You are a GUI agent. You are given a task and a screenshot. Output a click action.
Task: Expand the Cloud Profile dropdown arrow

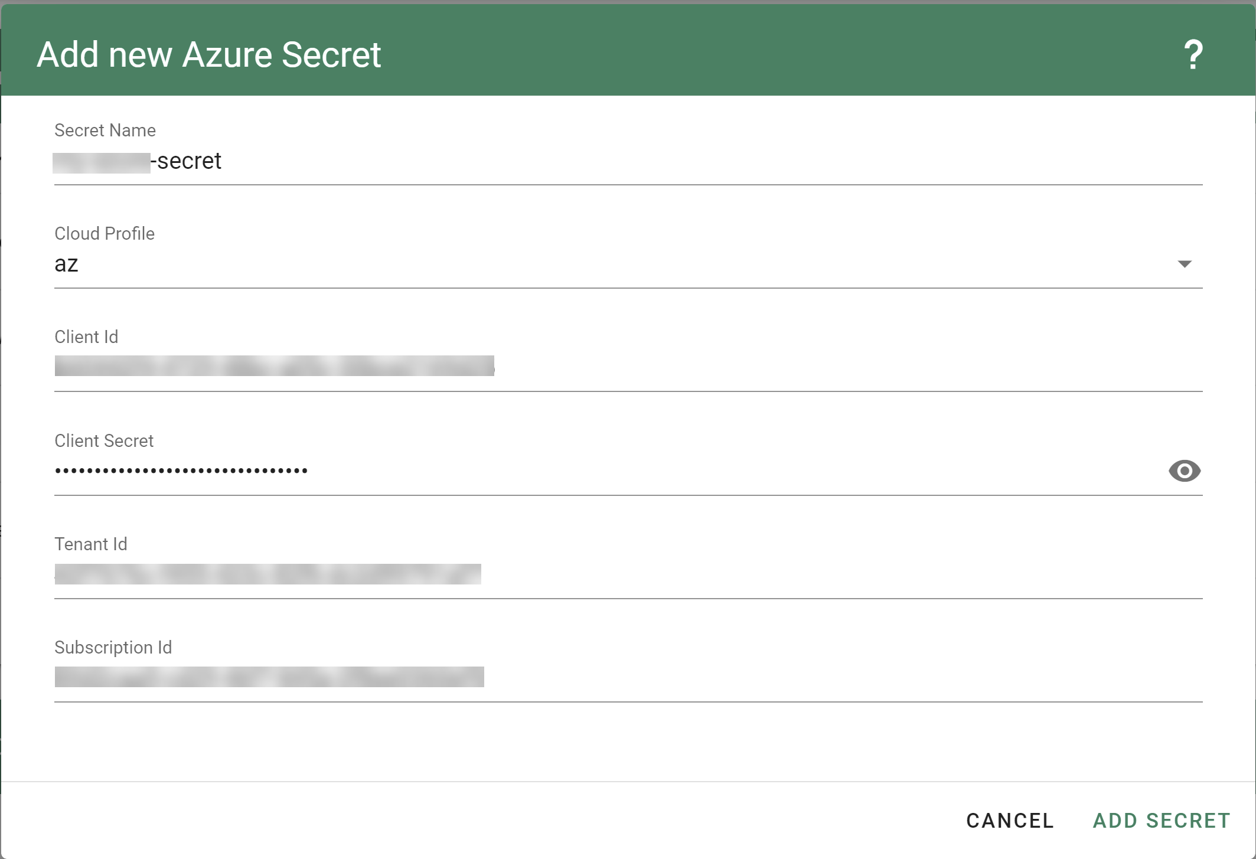pos(1184,264)
